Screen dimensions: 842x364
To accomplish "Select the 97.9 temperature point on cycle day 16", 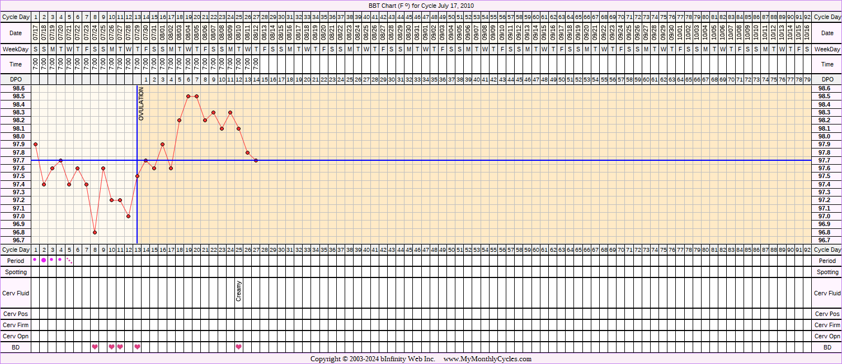I will click(162, 144).
